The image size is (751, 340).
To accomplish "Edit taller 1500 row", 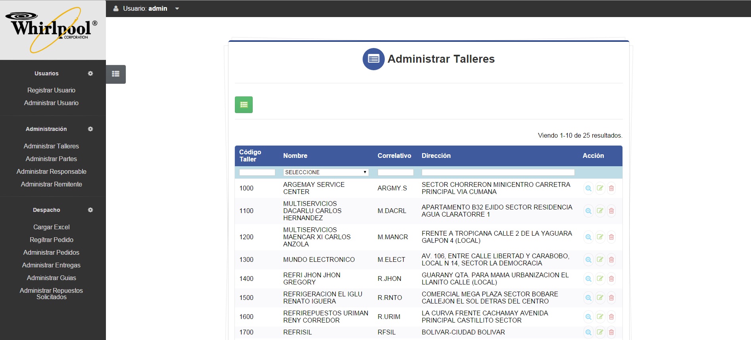I will [600, 298].
